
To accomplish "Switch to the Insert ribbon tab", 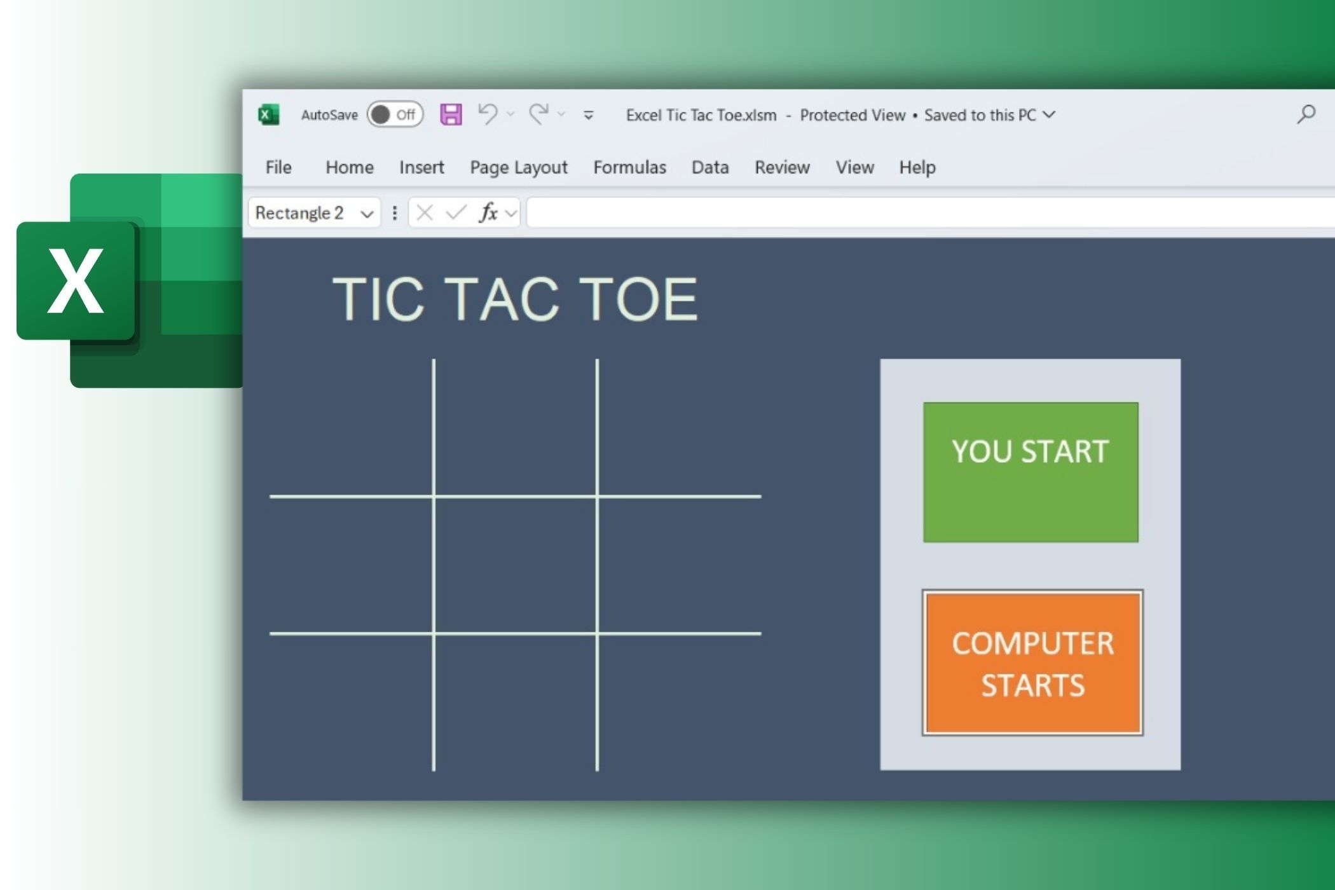I will click(x=421, y=167).
